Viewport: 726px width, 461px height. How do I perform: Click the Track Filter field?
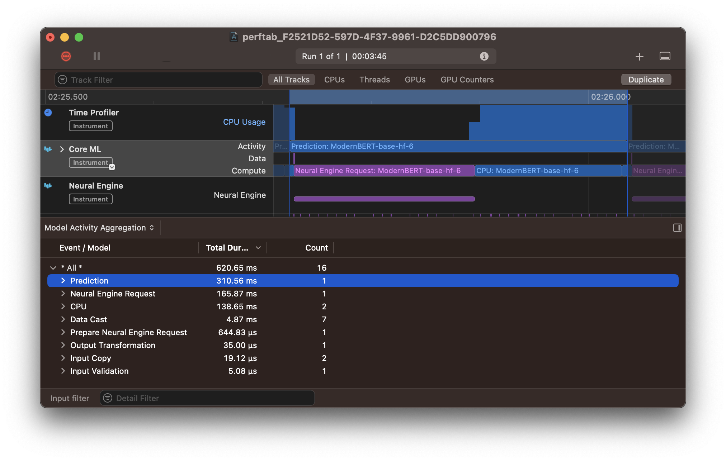tap(158, 80)
